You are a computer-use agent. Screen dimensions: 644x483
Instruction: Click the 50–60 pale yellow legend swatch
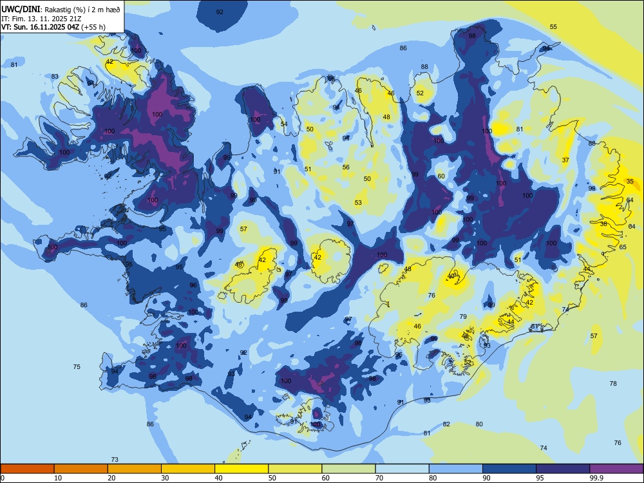click(x=295, y=469)
